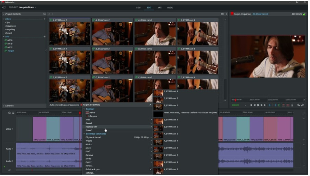Click the mark in icon

coord(270,105)
